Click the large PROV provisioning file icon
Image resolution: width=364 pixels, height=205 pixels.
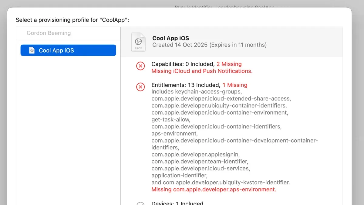pos(138,42)
